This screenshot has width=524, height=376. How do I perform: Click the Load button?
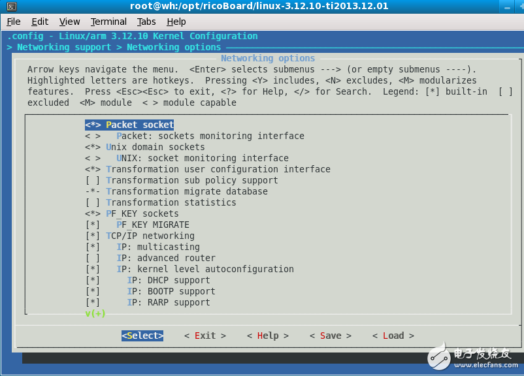393,336
